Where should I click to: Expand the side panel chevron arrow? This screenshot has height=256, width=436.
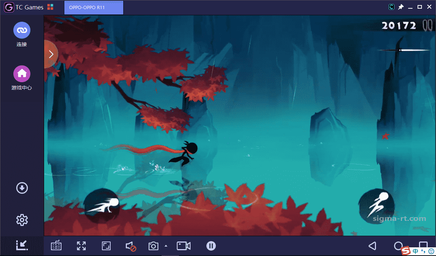tap(51, 54)
